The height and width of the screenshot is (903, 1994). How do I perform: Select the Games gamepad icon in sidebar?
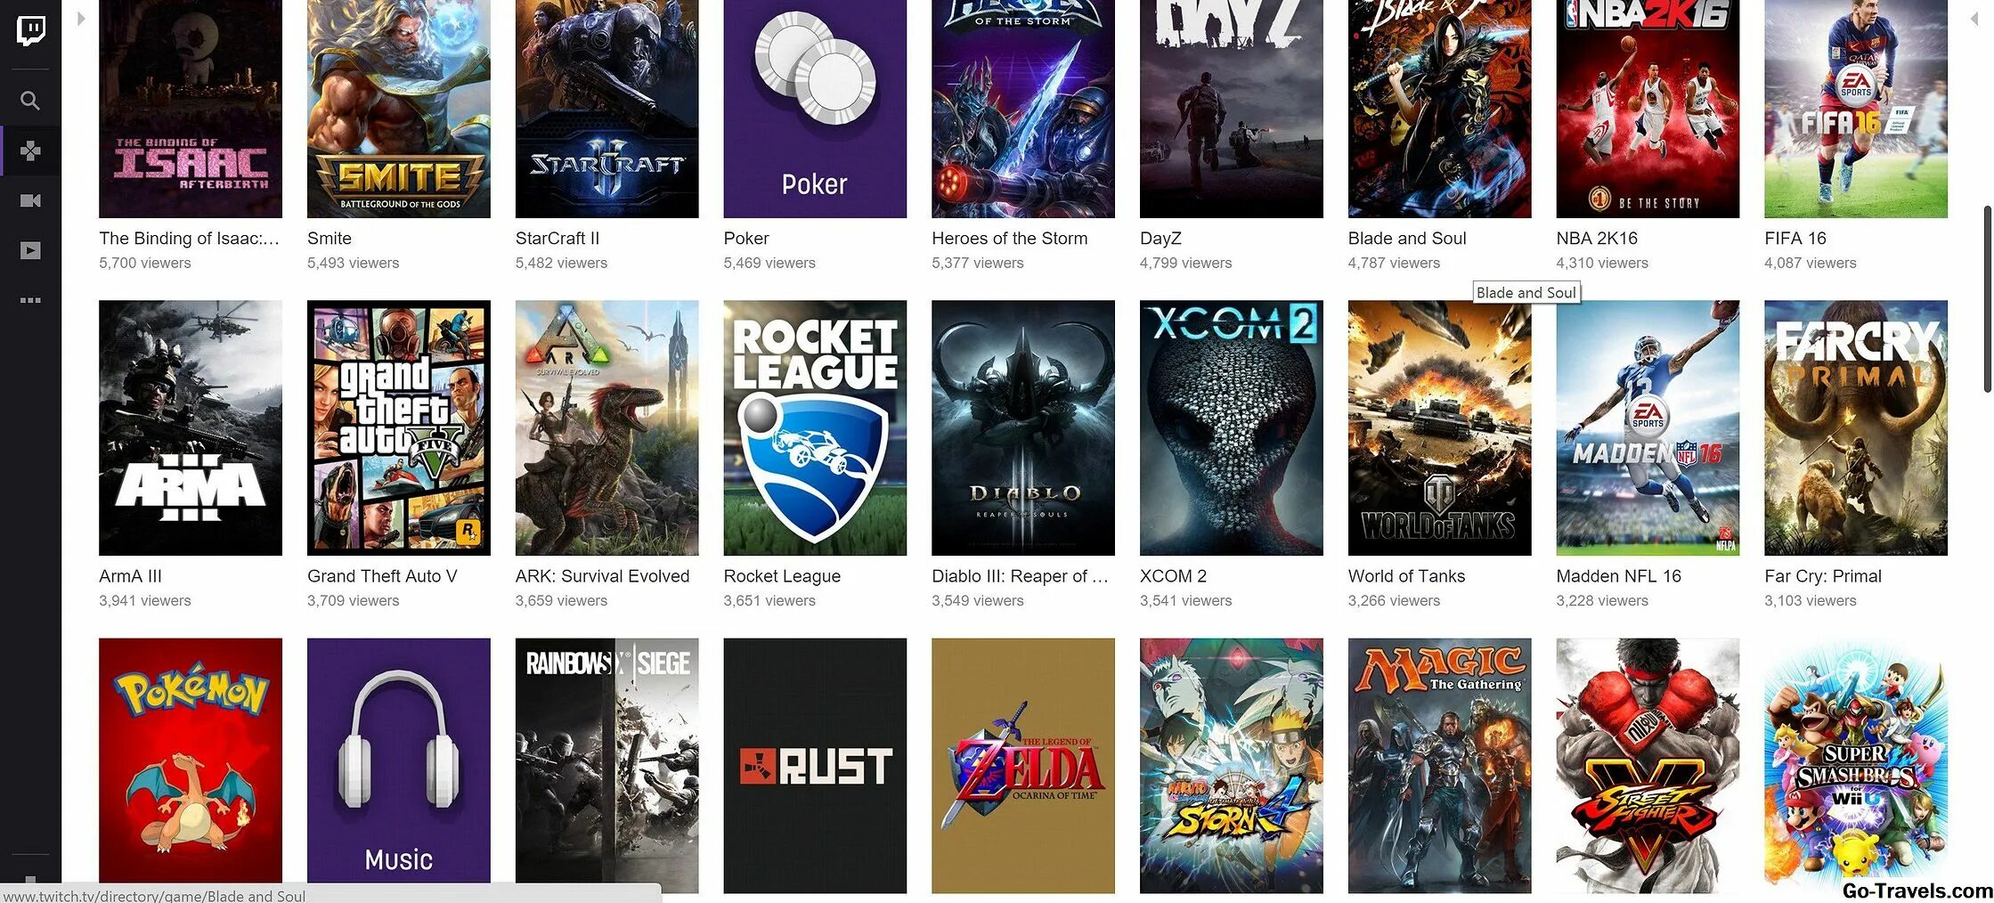(x=30, y=150)
